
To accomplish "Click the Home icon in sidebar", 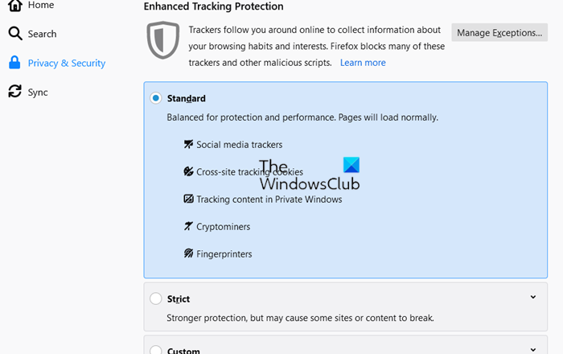I will pyautogui.click(x=14, y=6).
